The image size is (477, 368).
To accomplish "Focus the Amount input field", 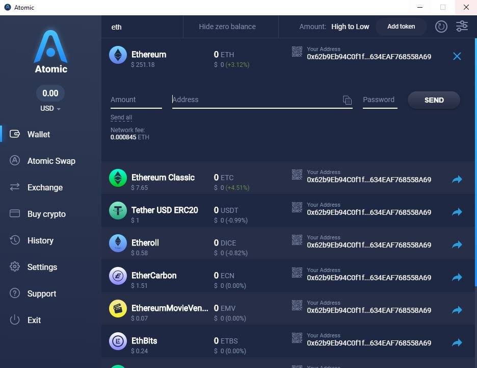I will pos(136,100).
